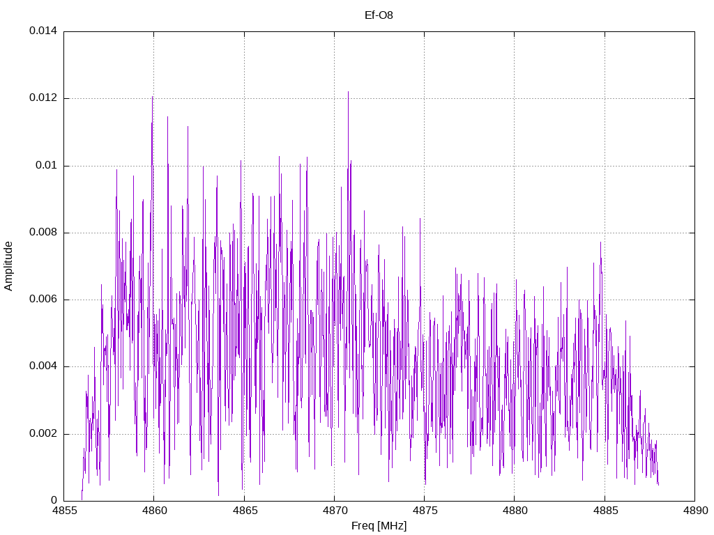
Task: Click the x-axis tick label 4880
Action: point(515,511)
